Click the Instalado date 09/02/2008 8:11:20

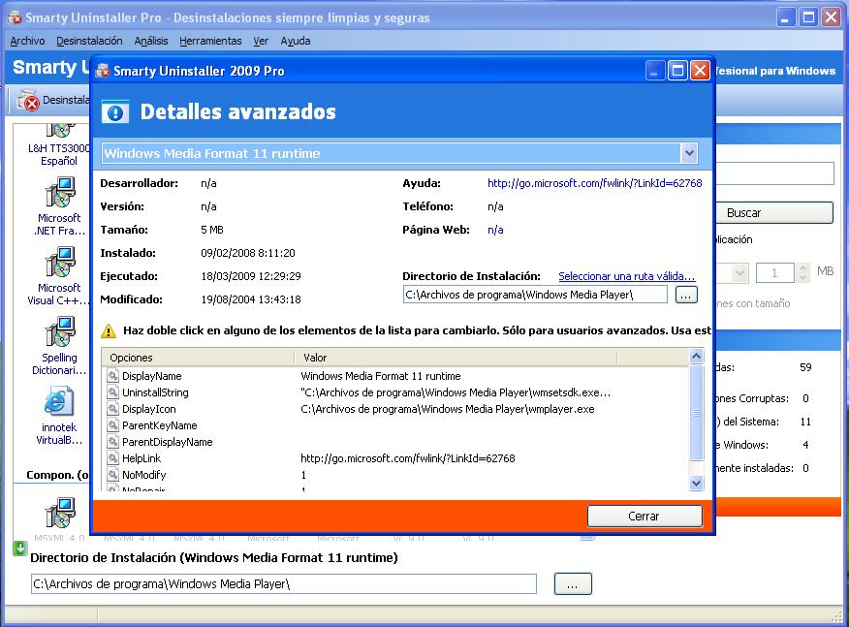click(x=248, y=253)
